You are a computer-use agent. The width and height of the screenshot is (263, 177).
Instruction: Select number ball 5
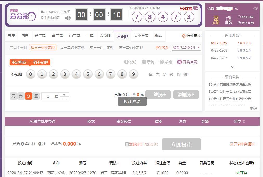click(88, 74)
